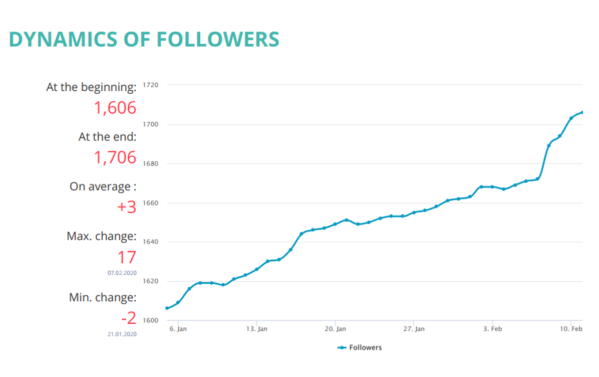The image size is (599, 377).
Task: Click the 13. Jan x-axis label
Action: 256,329
